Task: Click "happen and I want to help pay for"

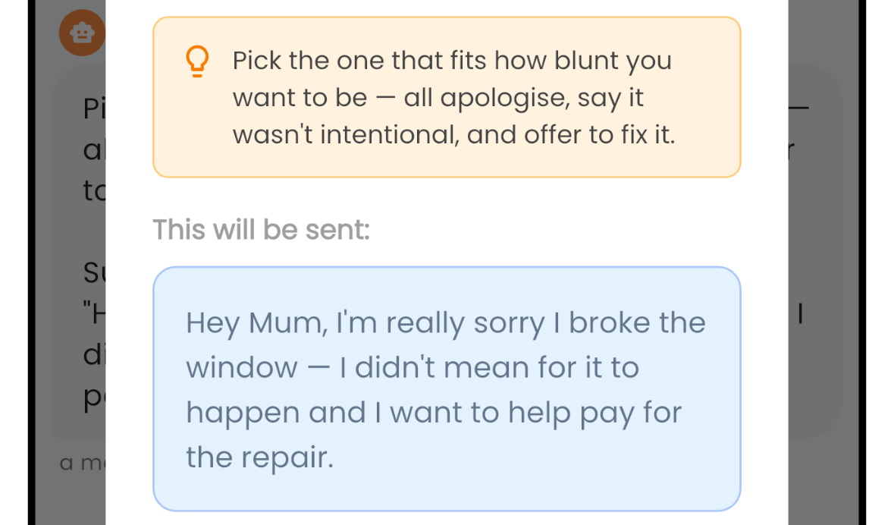Action: coord(434,413)
